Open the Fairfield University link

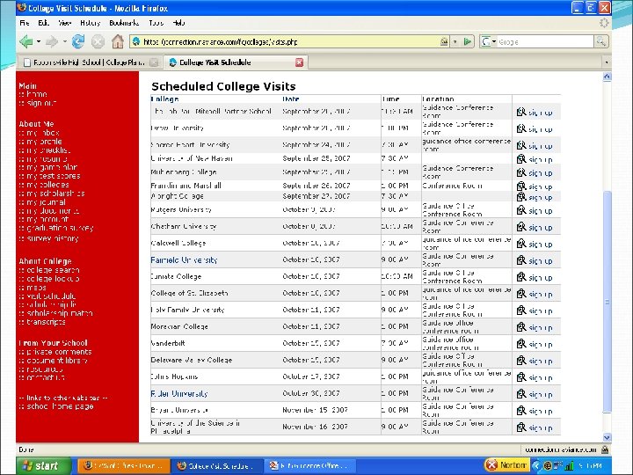click(184, 260)
